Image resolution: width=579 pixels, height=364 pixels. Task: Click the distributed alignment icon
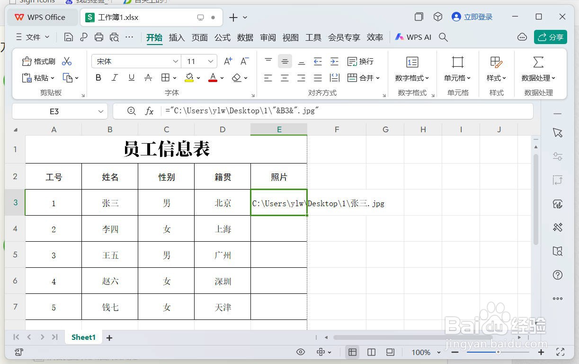click(x=334, y=78)
